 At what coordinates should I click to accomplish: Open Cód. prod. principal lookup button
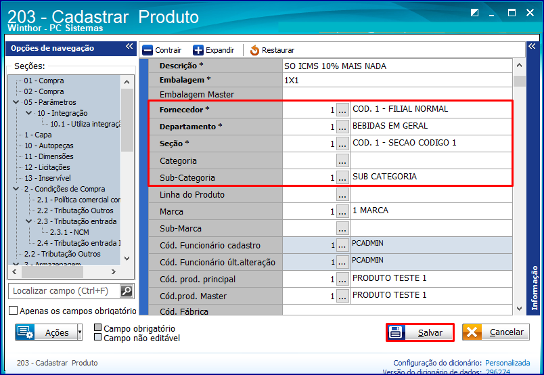coord(342,279)
